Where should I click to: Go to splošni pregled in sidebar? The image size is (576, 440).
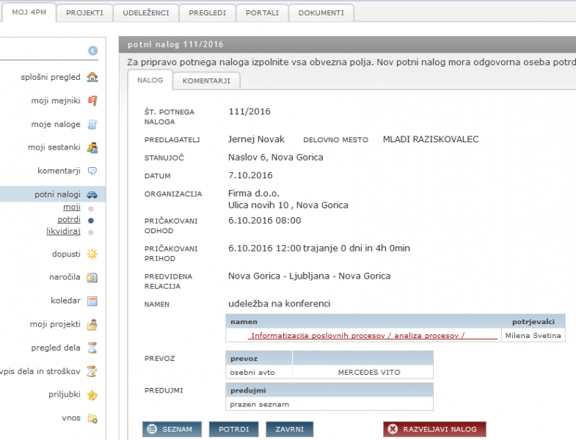[x=51, y=77]
